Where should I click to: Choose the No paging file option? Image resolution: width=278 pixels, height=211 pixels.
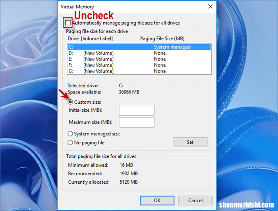[70, 143]
